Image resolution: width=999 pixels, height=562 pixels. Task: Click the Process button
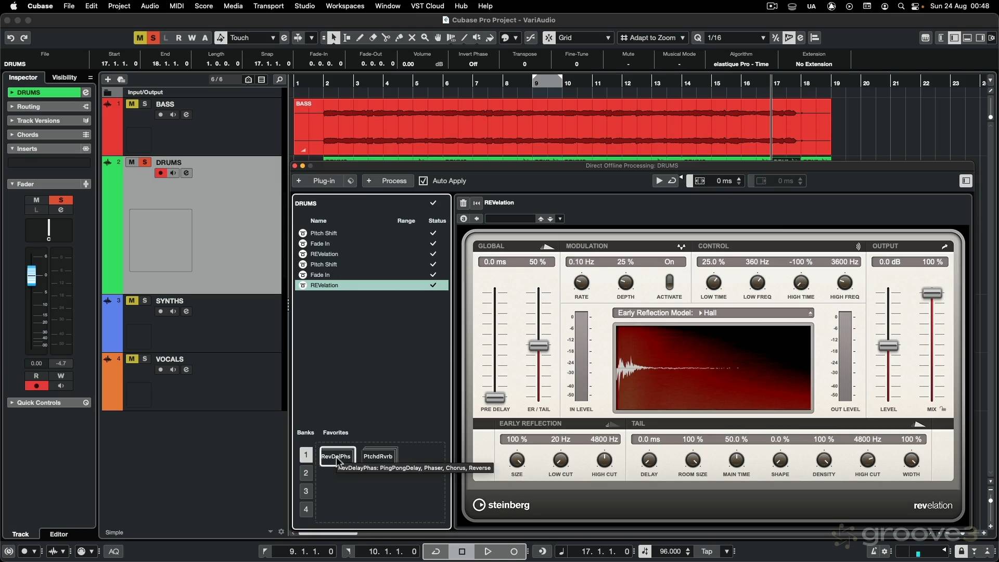[x=394, y=181]
